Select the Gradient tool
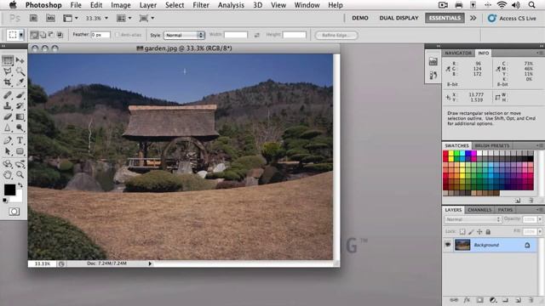 [x=20, y=116]
